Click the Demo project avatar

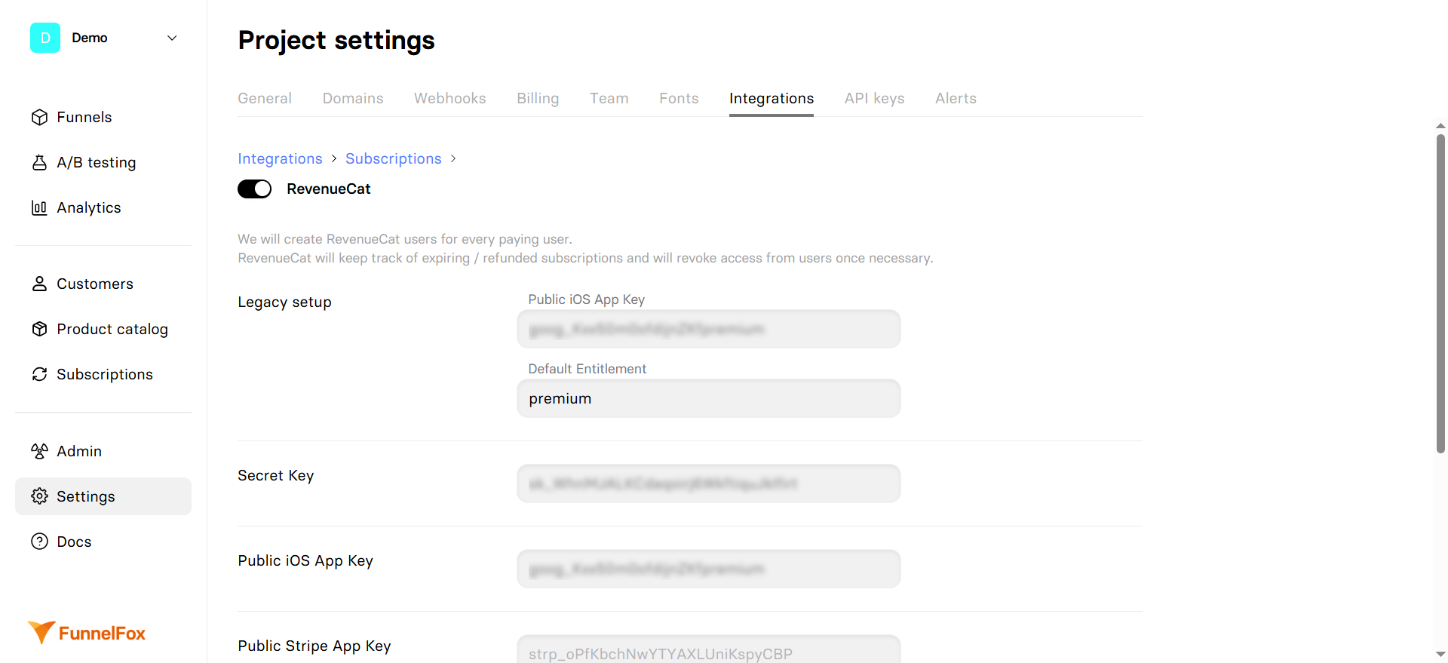point(45,38)
